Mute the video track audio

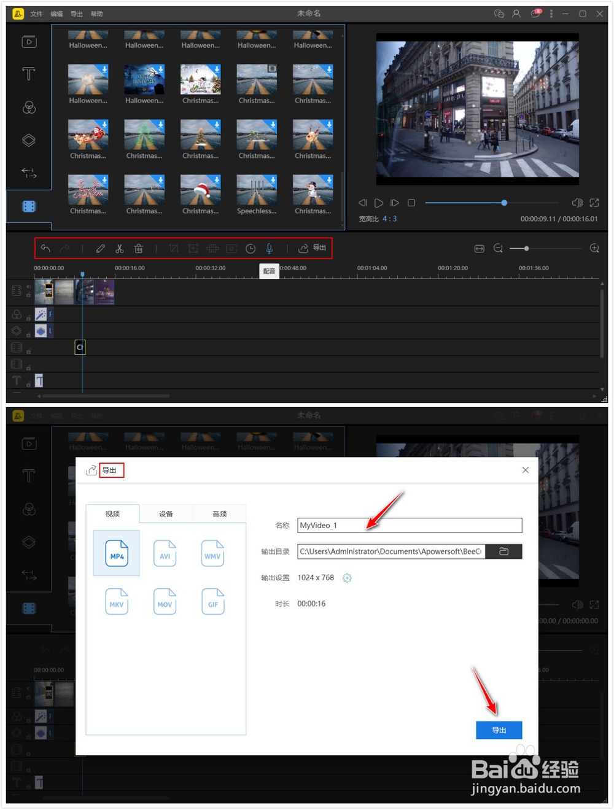tap(28, 287)
